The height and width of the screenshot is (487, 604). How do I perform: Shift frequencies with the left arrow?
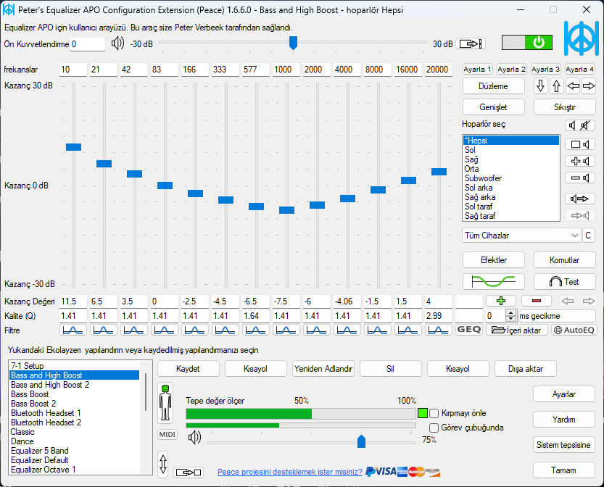[573, 86]
